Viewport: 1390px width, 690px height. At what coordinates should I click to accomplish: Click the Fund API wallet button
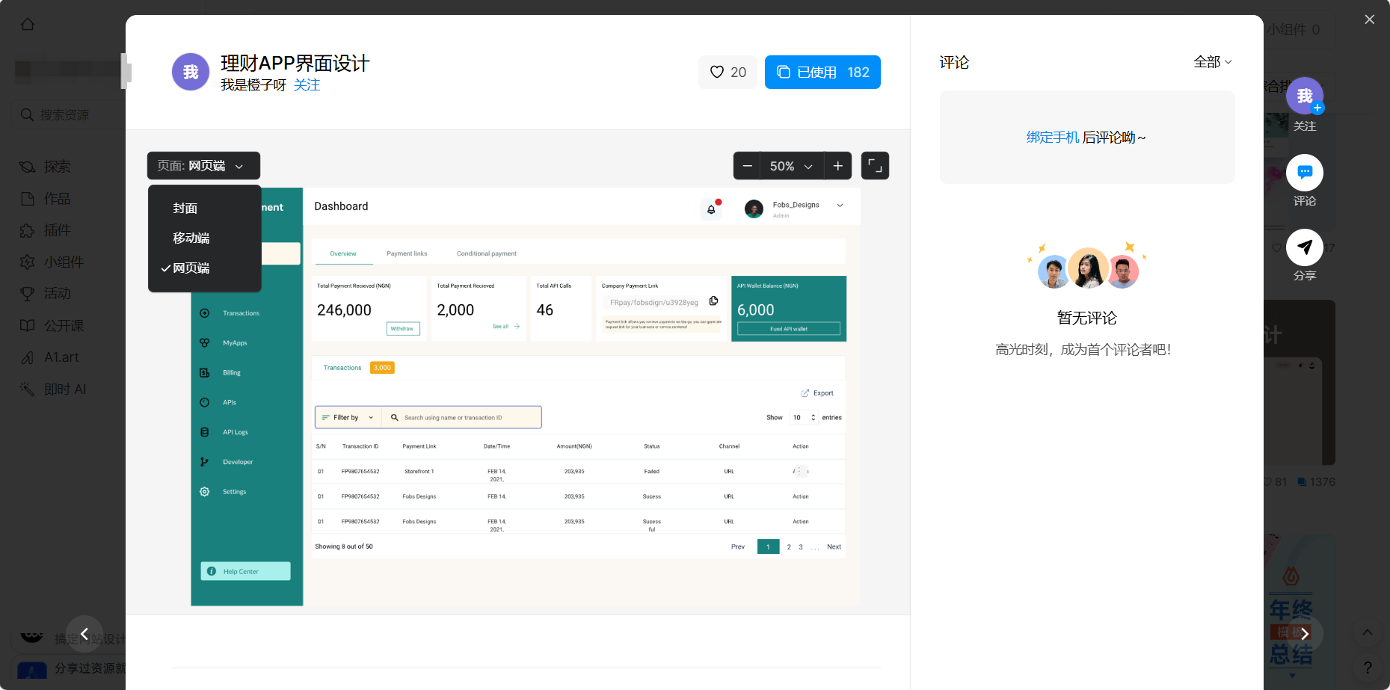point(789,329)
